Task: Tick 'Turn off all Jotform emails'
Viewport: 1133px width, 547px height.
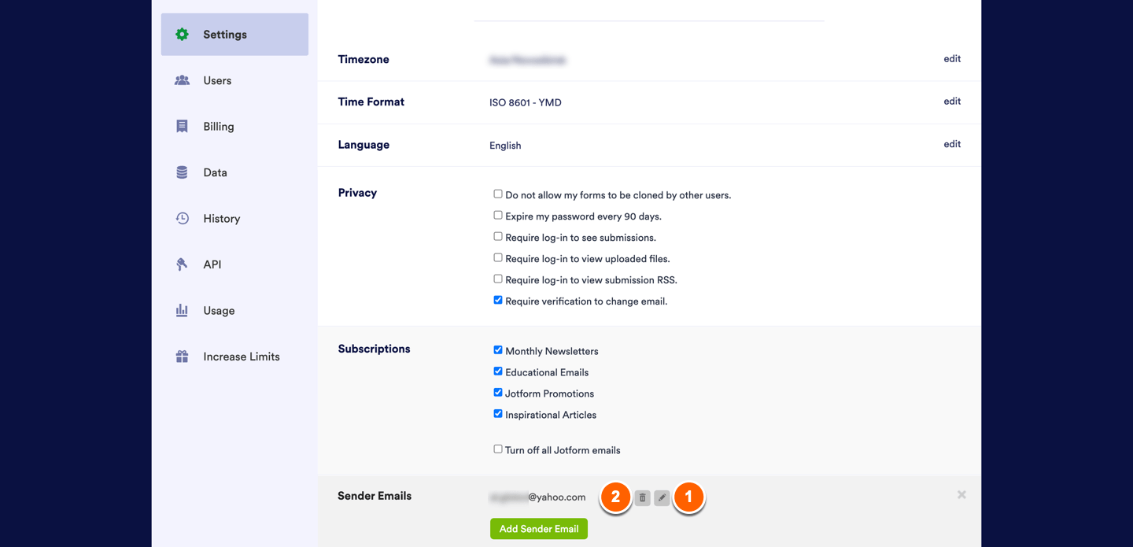Action: pyautogui.click(x=498, y=449)
